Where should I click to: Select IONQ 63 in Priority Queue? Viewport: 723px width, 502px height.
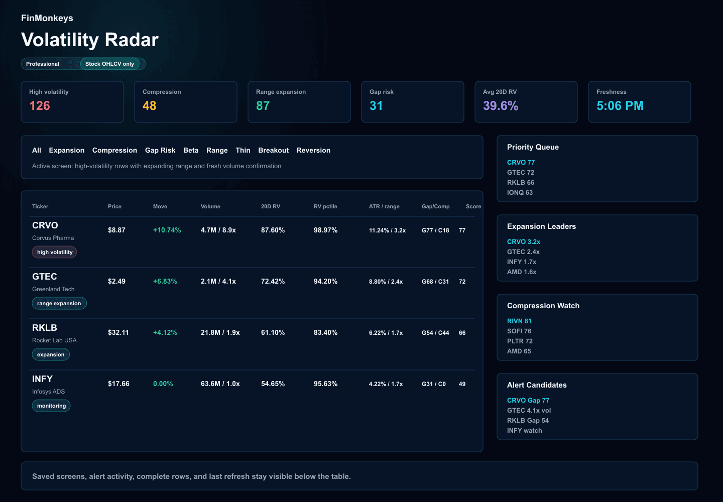pos(520,192)
